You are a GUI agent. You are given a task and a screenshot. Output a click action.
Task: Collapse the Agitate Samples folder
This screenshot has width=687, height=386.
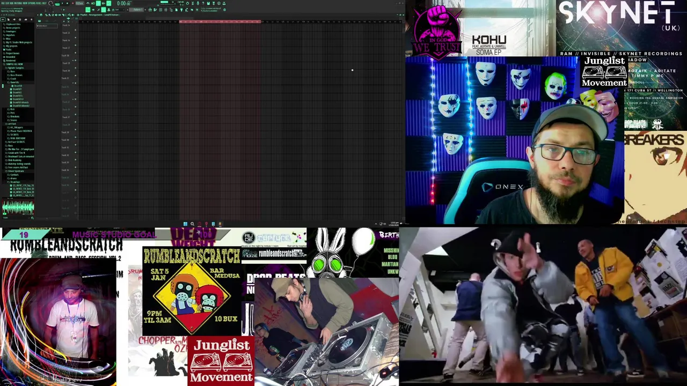click(15, 68)
